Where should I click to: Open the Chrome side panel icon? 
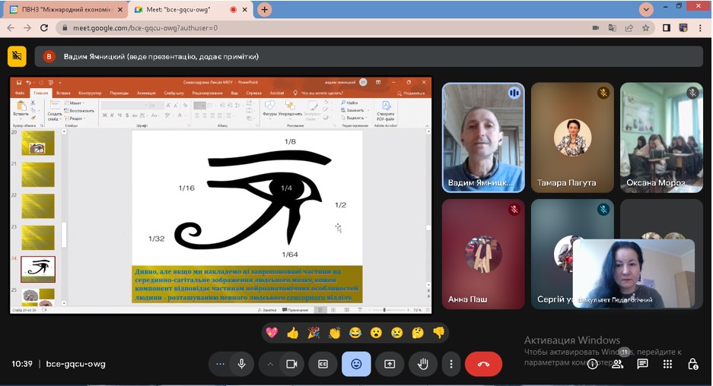(667, 28)
